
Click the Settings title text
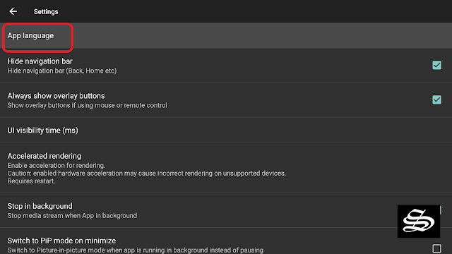click(x=46, y=12)
